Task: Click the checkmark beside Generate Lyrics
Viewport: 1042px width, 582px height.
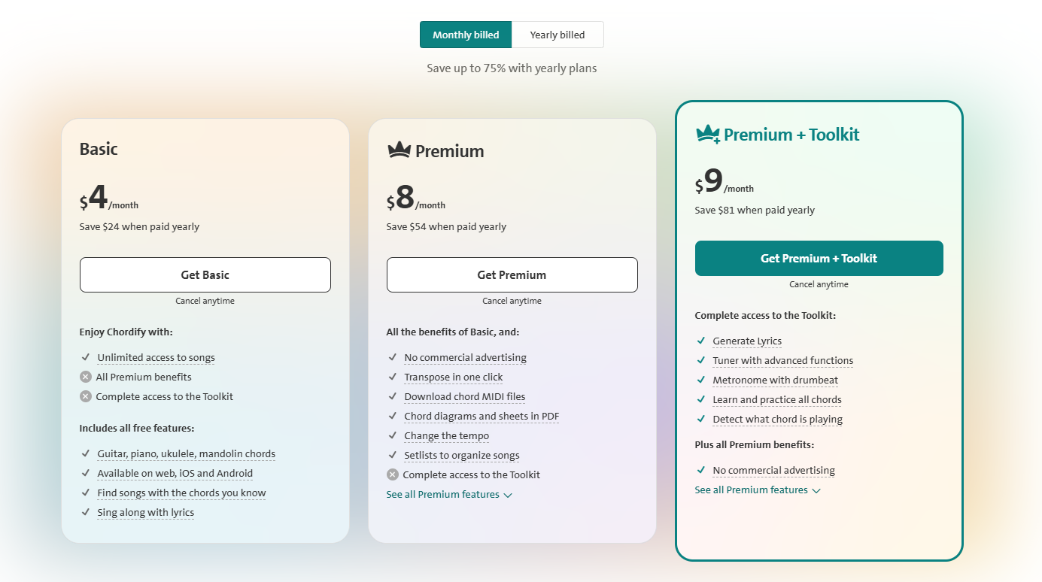Action: tap(701, 341)
